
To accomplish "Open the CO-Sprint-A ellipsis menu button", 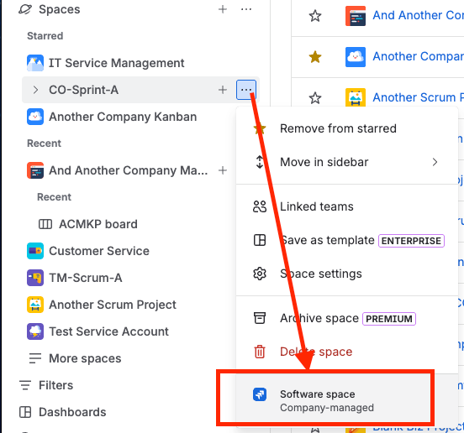I will (246, 90).
